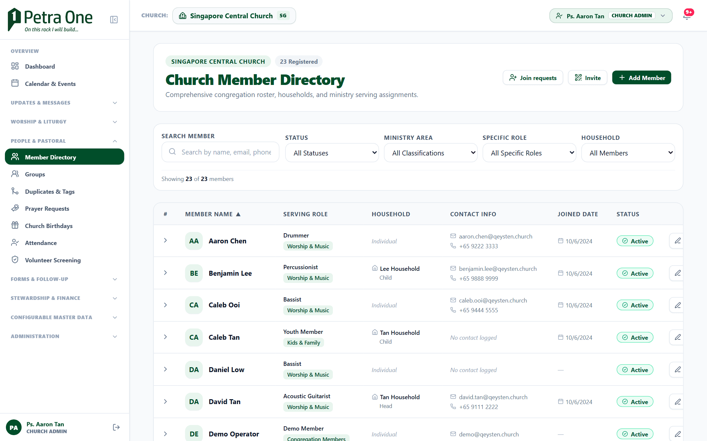The image size is (707, 441).
Task: Sort by Member Name column header
Action: (x=213, y=214)
